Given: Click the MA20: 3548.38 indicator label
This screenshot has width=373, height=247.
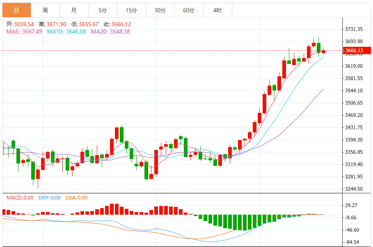Looking at the screenshot, I should tap(111, 32).
